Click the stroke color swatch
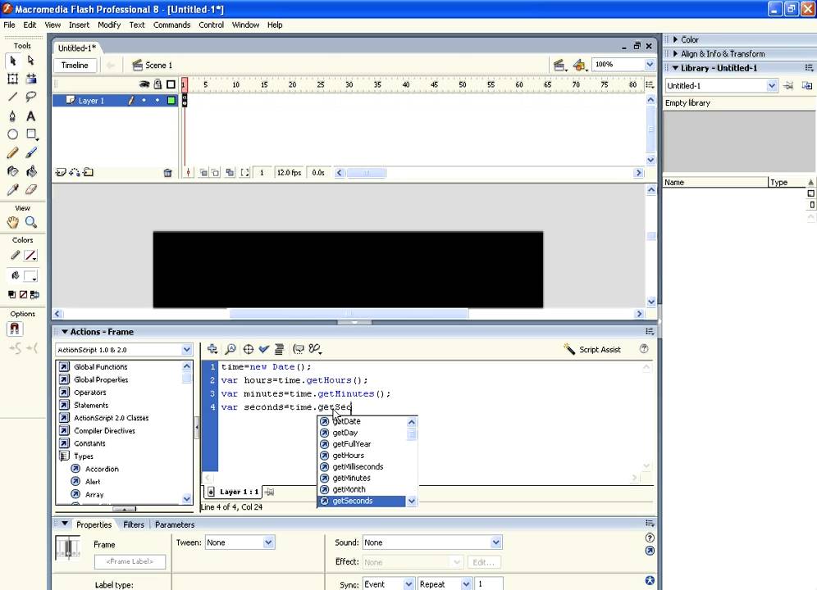 point(30,255)
